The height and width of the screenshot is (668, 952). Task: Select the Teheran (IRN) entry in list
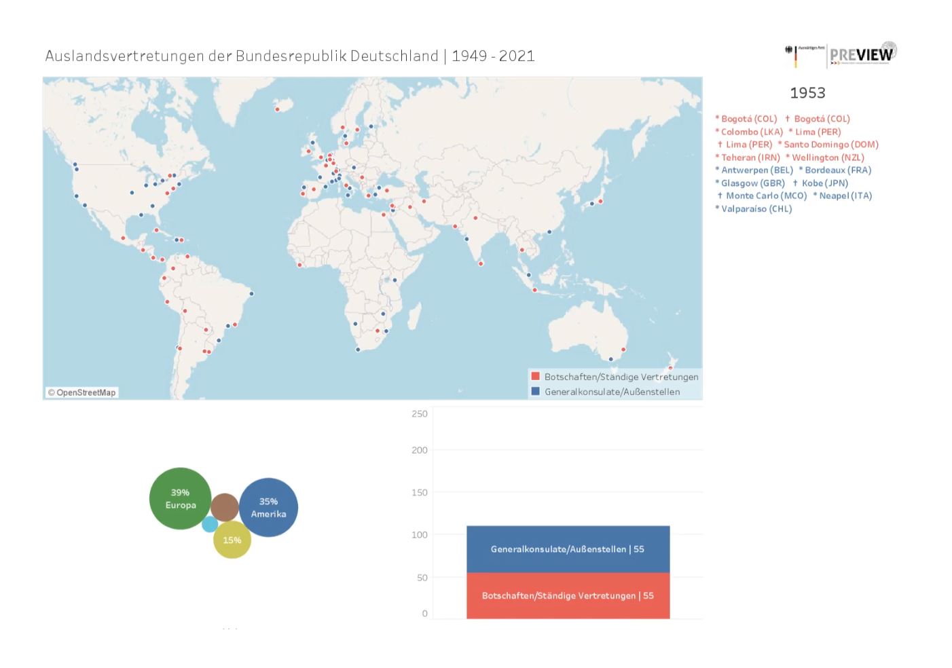pos(748,157)
